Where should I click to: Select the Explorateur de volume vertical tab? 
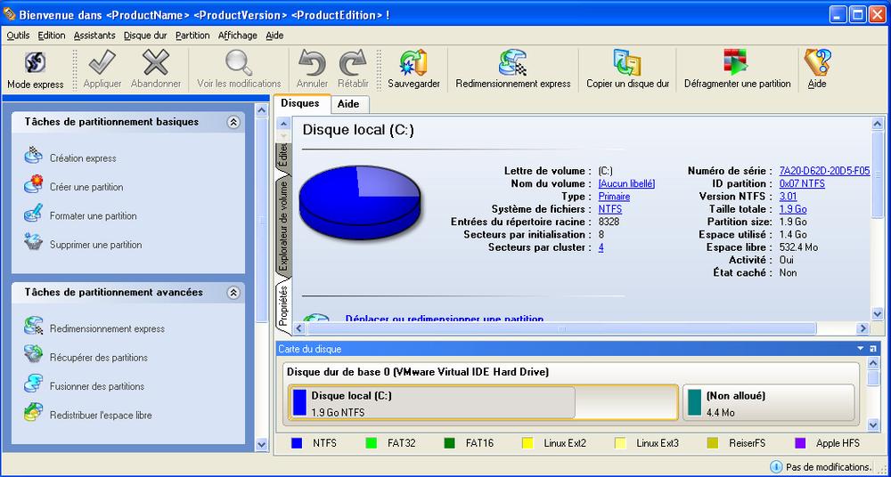(x=284, y=225)
